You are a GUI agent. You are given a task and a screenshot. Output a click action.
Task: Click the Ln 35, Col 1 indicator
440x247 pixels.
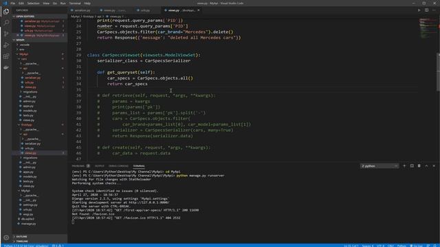(x=351, y=246)
